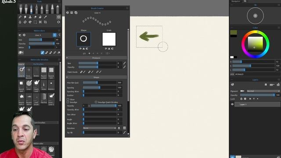Screen dimensions: 281x158
Task: Select the highlighted blue Paint mode icon
Action: click(42, 53)
